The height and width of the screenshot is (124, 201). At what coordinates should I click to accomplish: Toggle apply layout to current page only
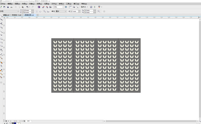48,11
